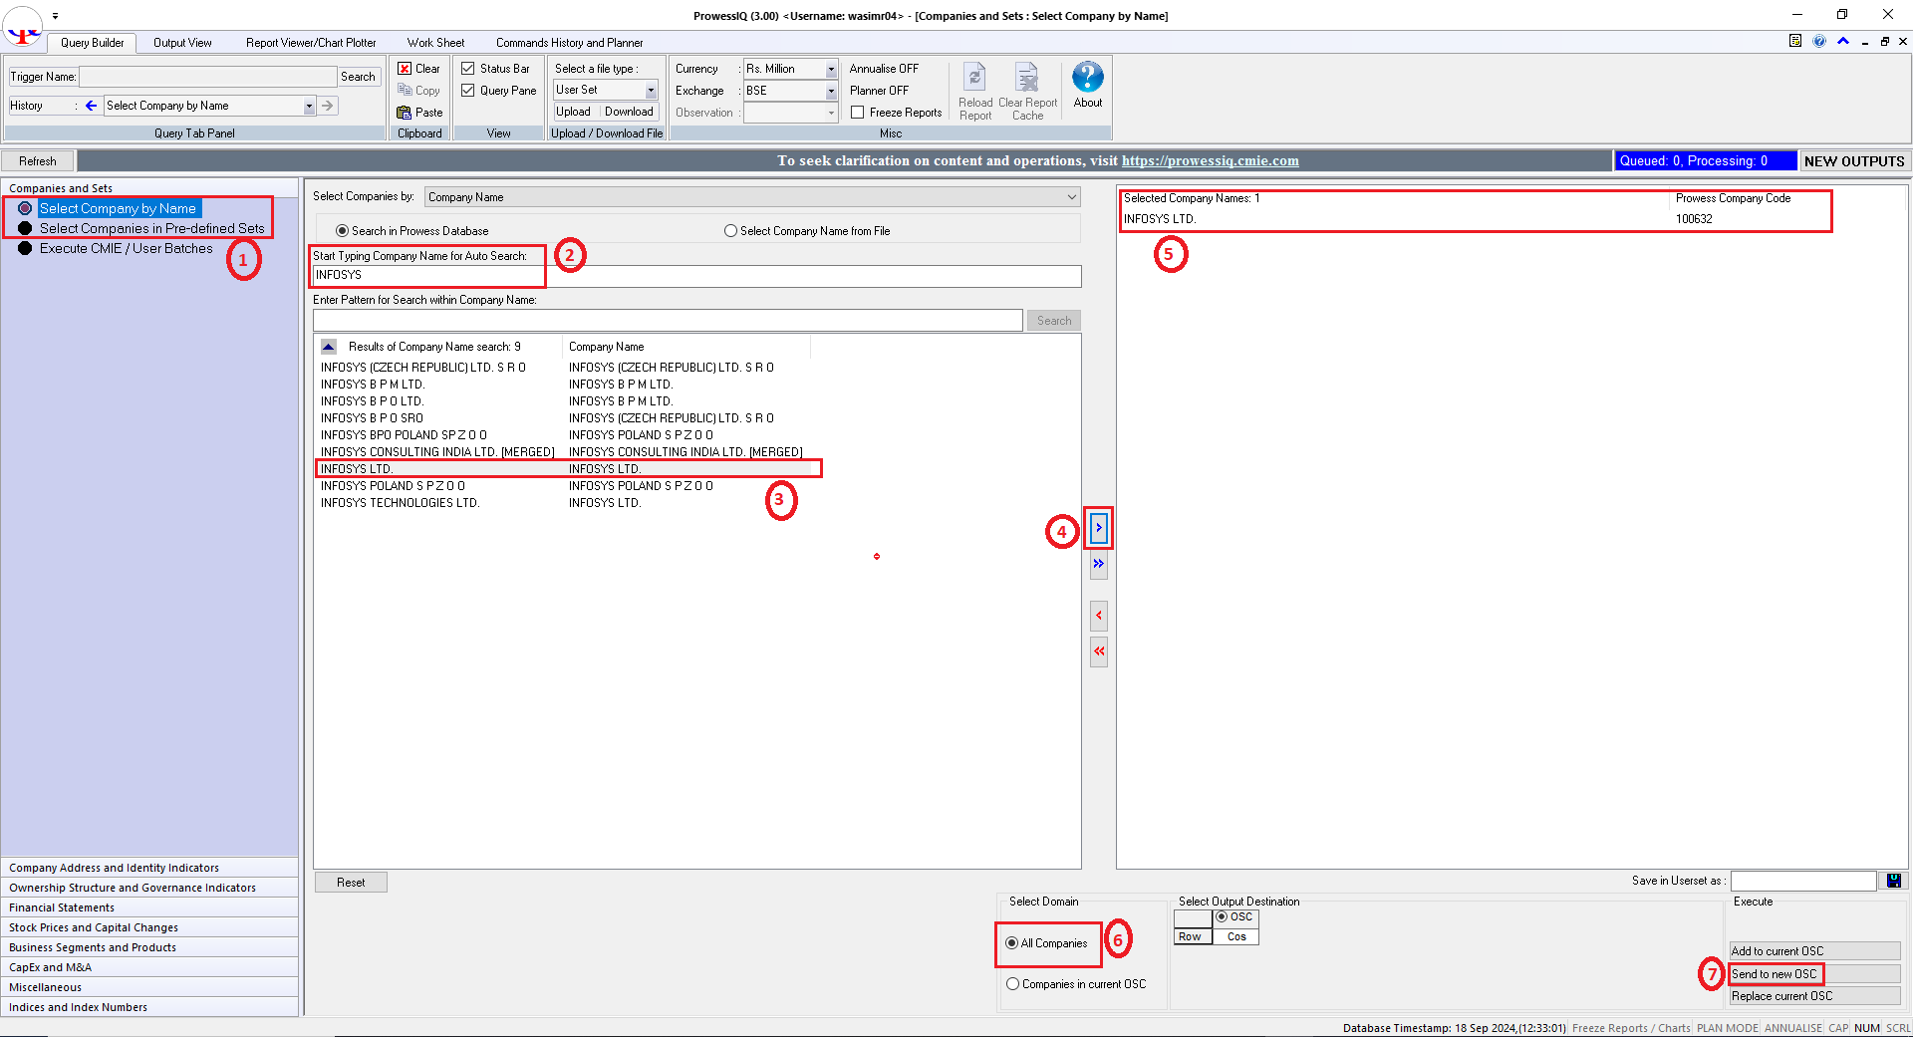Image resolution: width=1913 pixels, height=1037 pixels.
Task: Click the Clear Report Cache icon
Action: (x=1027, y=78)
